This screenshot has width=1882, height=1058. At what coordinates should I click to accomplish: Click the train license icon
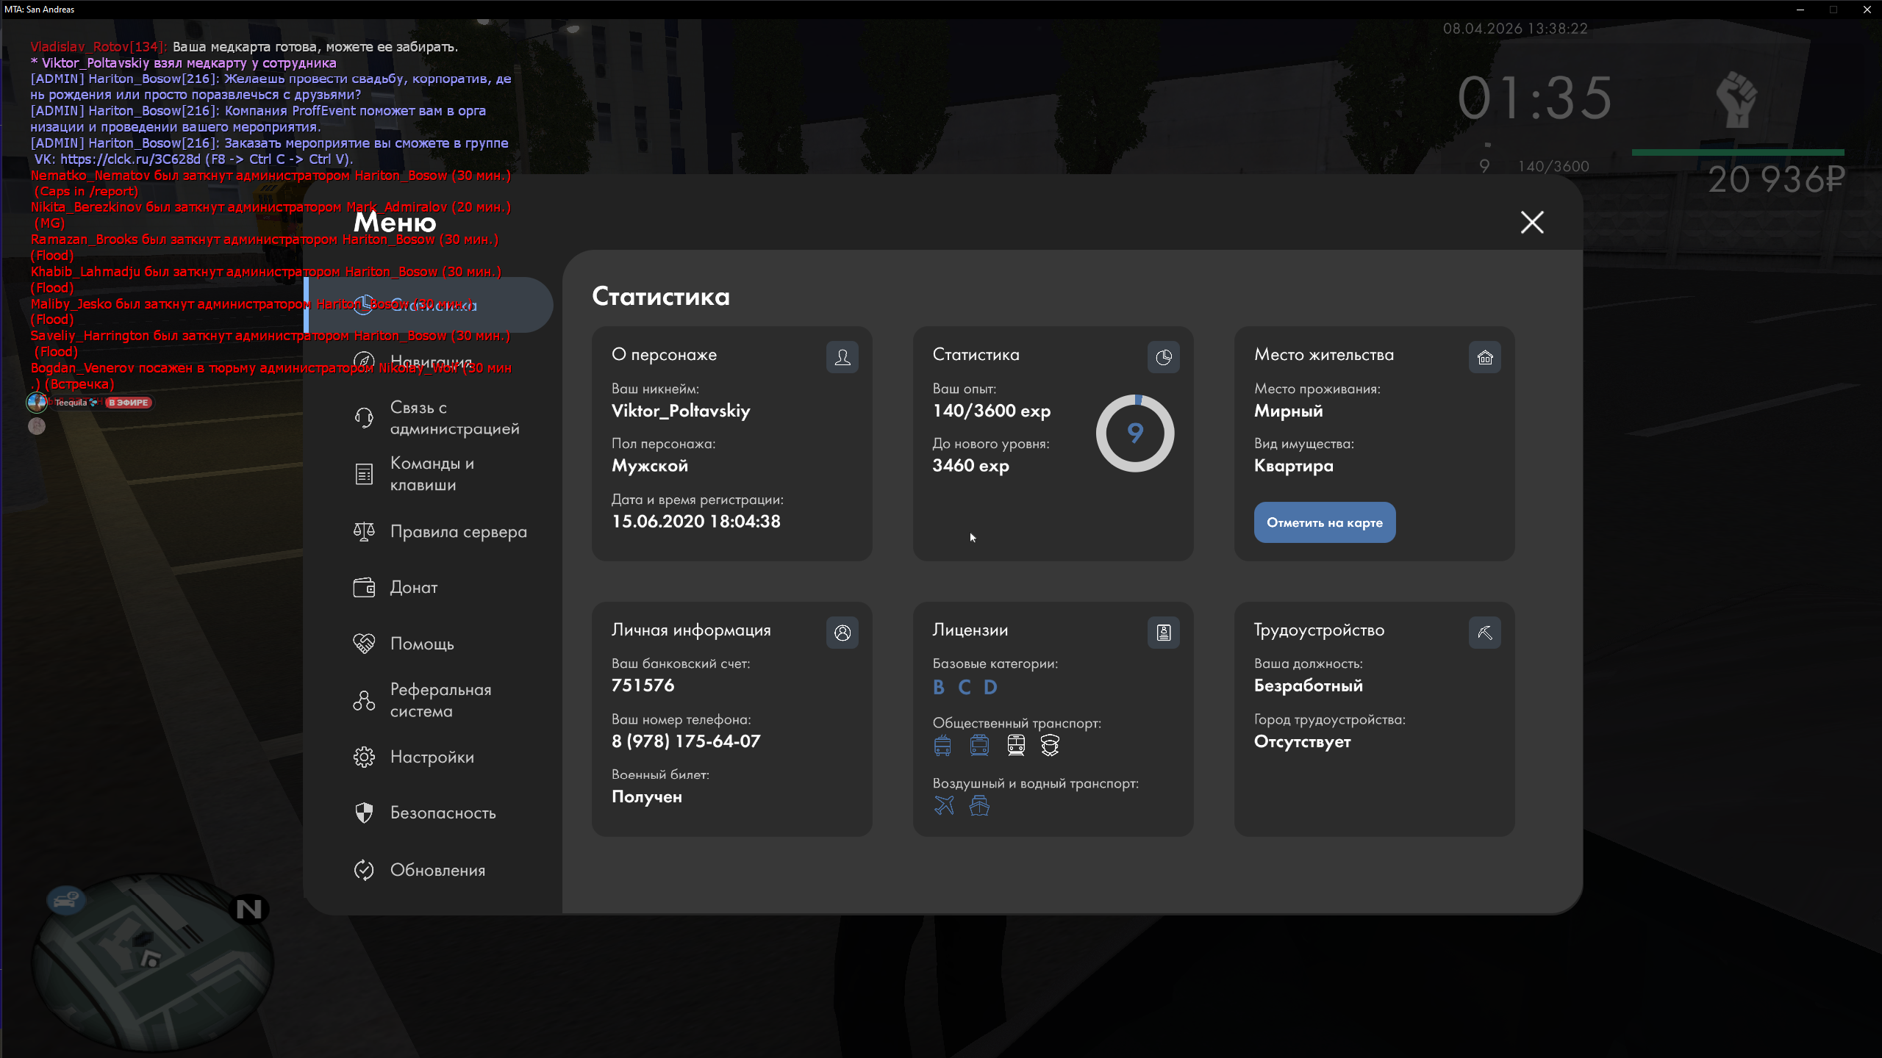1016,745
